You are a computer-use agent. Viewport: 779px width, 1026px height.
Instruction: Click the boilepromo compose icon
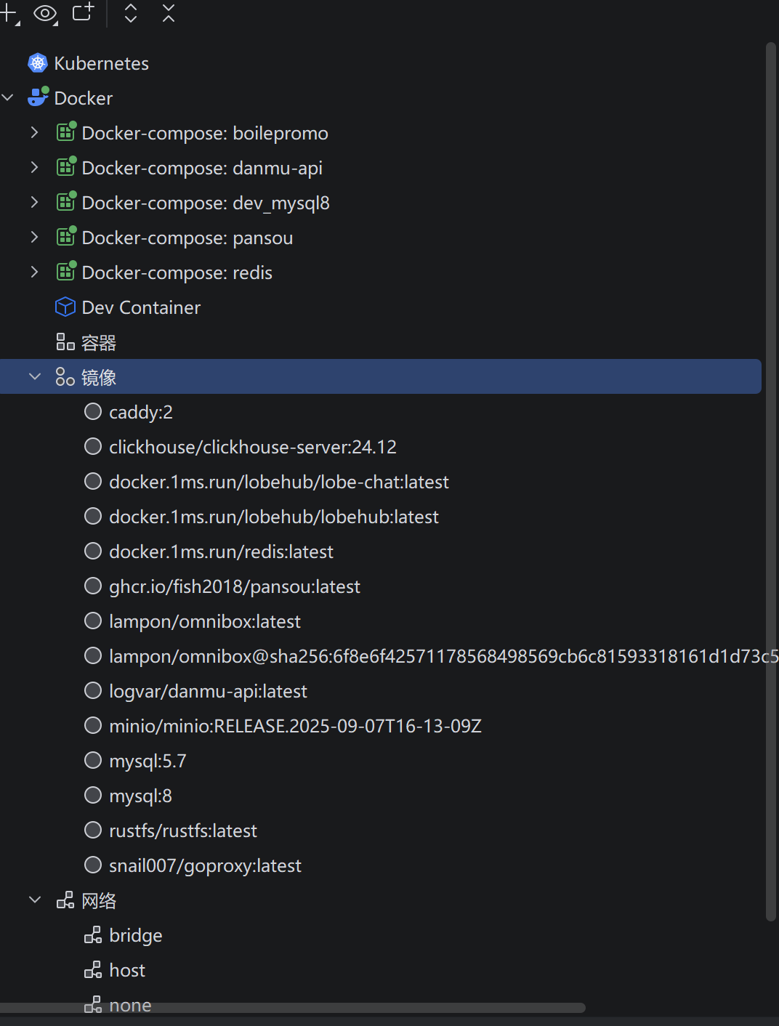click(x=66, y=132)
